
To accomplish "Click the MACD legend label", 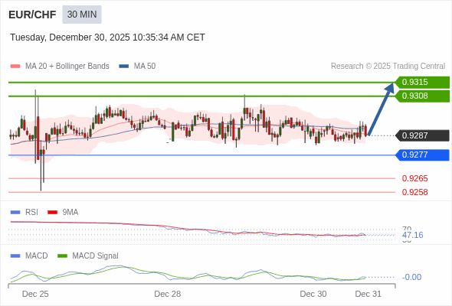I will click(x=37, y=256).
